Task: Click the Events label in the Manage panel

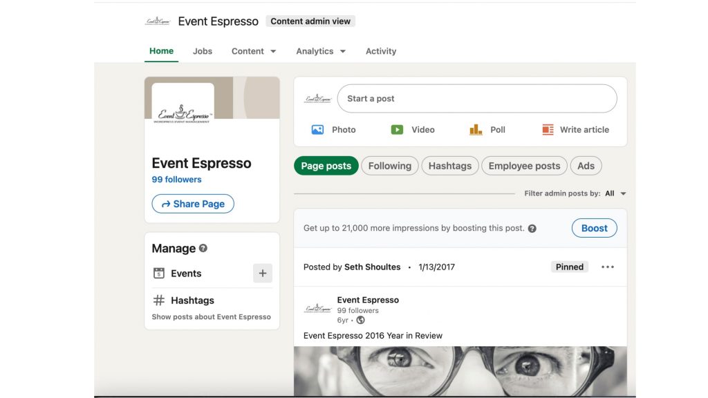Action: pos(186,273)
